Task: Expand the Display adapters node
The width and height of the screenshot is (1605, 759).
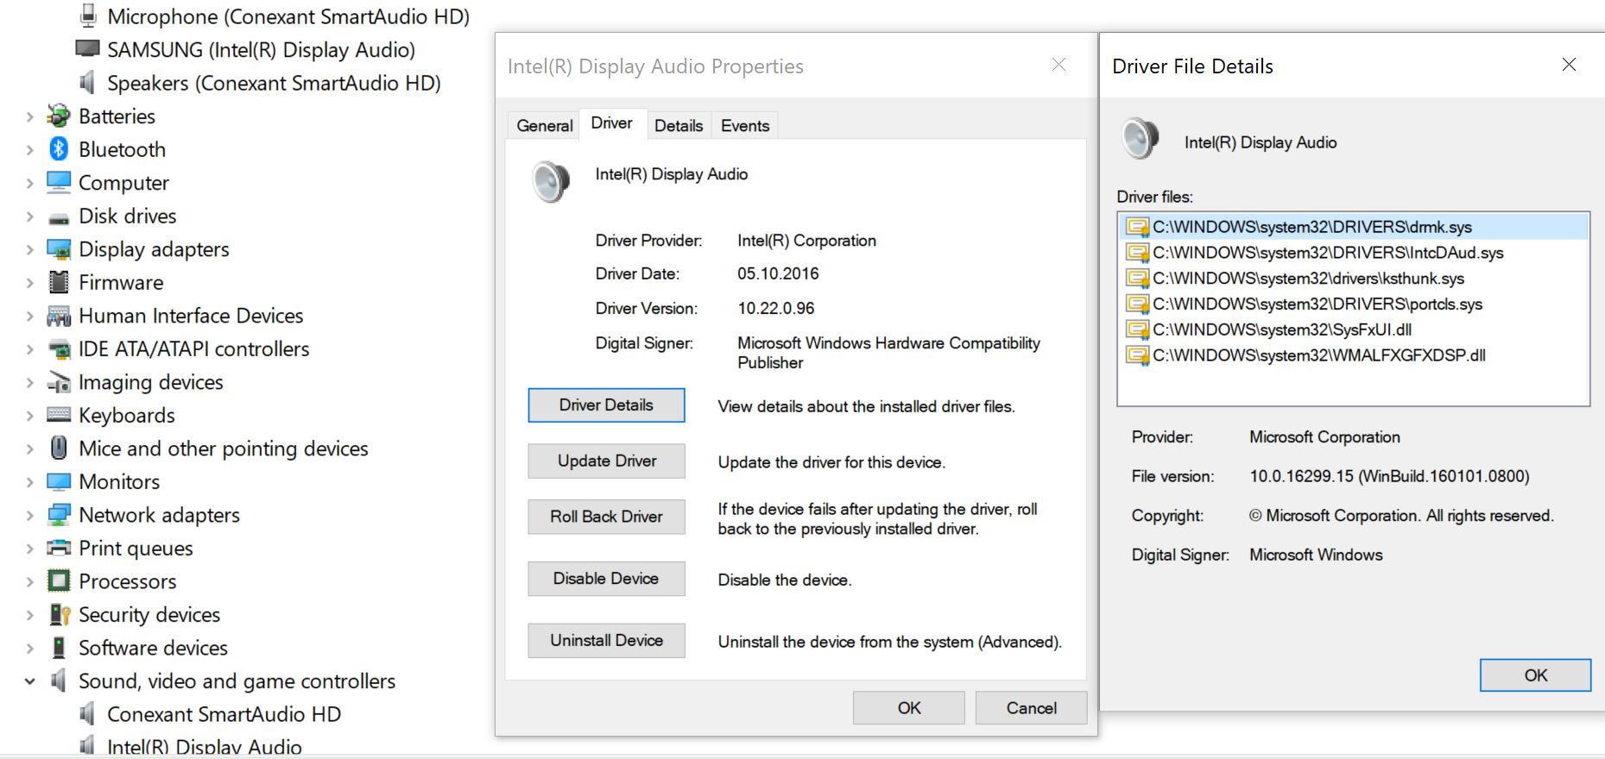Action: tap(29, 250)
